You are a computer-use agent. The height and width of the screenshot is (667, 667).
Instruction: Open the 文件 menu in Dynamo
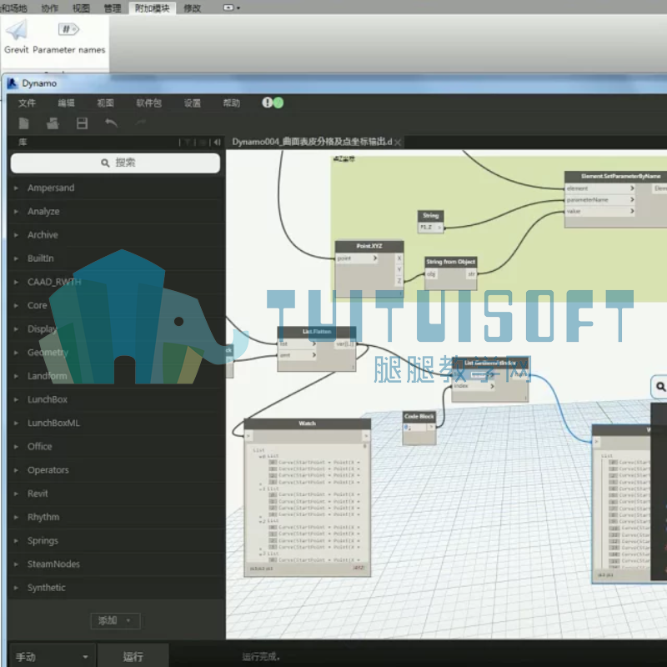27,103
